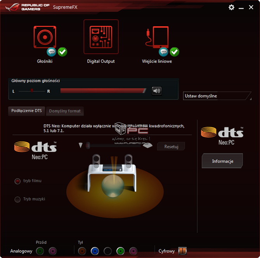The width and height of the screenshot is (260, 258).
Task: Close the SupremeFX window
Action: pos(251,7)
